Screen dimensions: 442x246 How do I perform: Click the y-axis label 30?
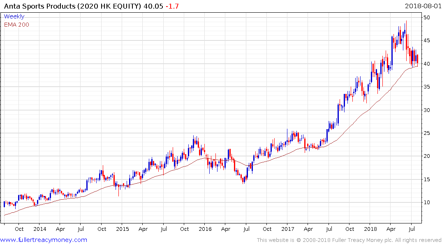426,110
